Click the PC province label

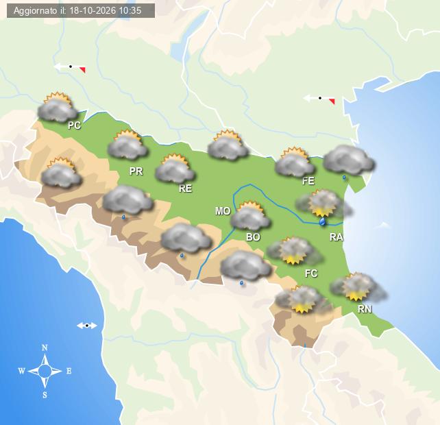[x=75, y=125]
